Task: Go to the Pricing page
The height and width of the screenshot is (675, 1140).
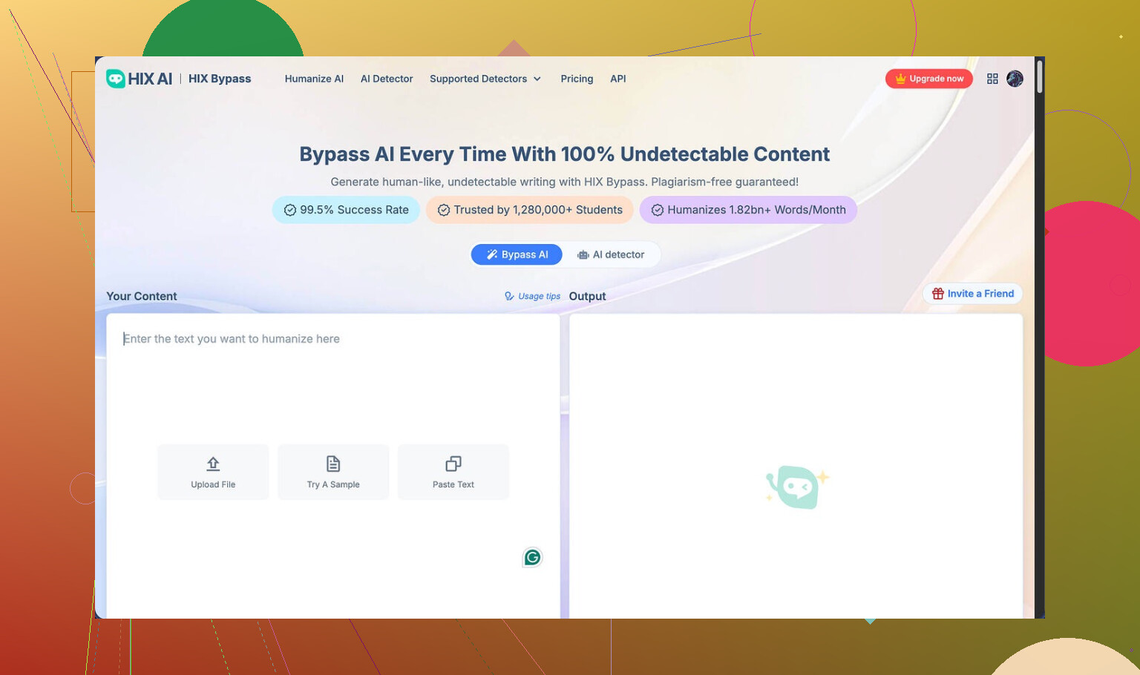Action: tap(577, 79)
